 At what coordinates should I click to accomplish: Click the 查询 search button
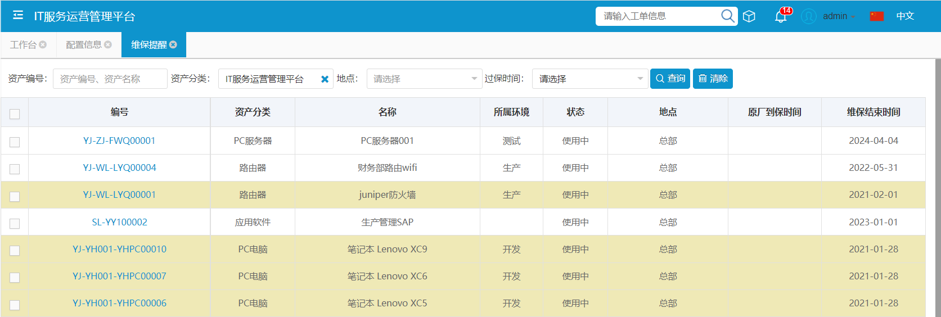(x=670, y=79)
